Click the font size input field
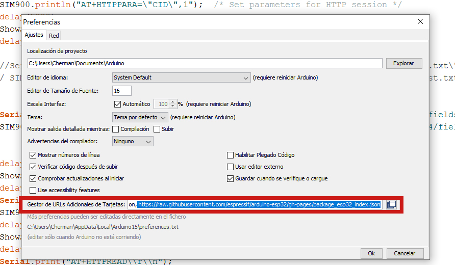Screen dimensions: 455x265 tap(122, 91)
